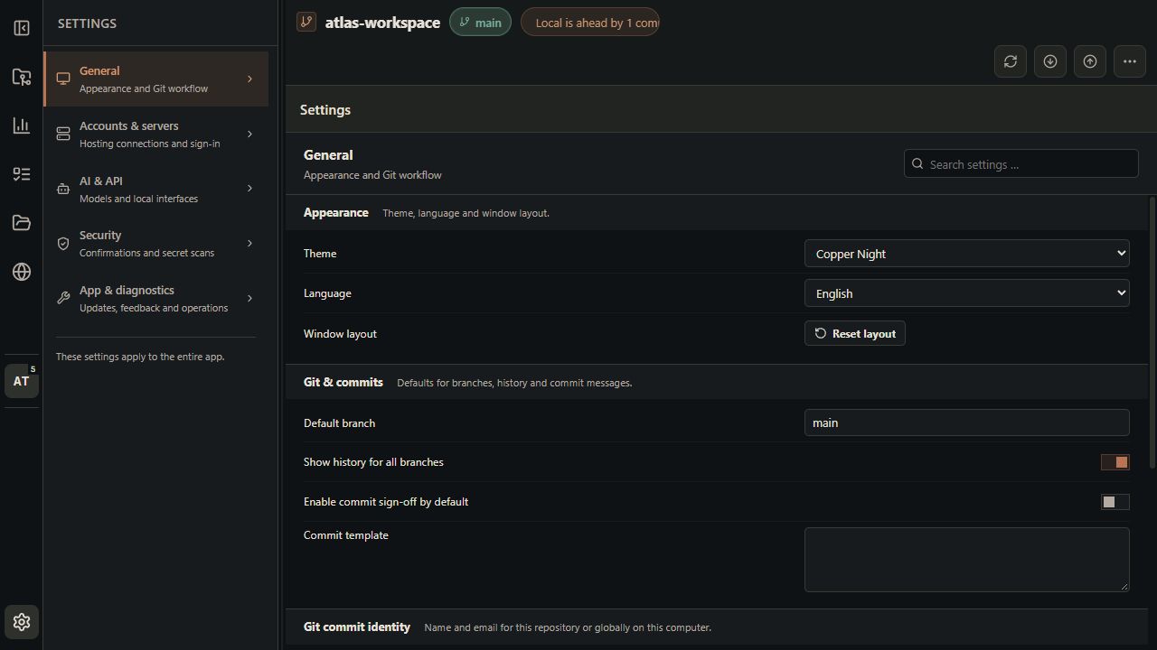
Task: Open the statistics chart icon
Action: pos(22,125)
